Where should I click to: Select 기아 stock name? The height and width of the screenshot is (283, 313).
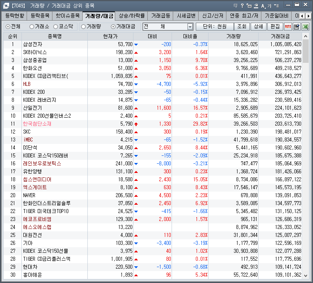28,243
